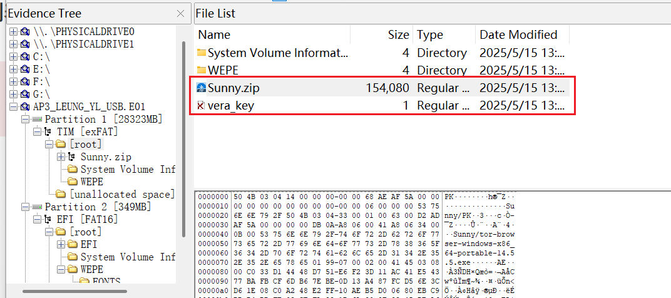671x298 pixels.
Task: Expand the PHYSICALDRIVE1 tree node
Action: click(13, 44)
